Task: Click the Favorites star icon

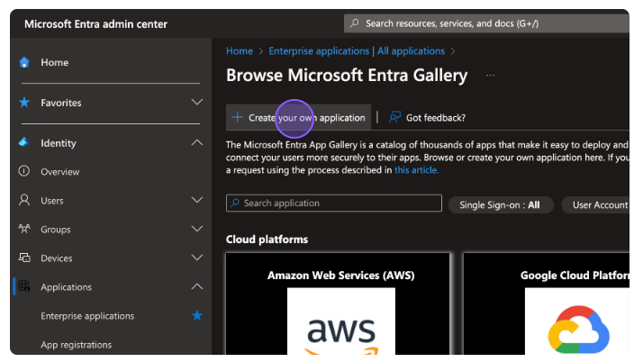Action: tap(24, 103)
